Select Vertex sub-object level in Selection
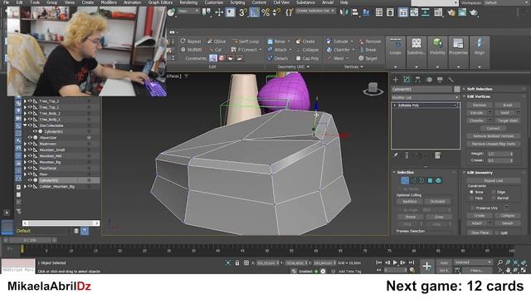The image size is (531, 299). pyautogui.click(x=405, y=181)
